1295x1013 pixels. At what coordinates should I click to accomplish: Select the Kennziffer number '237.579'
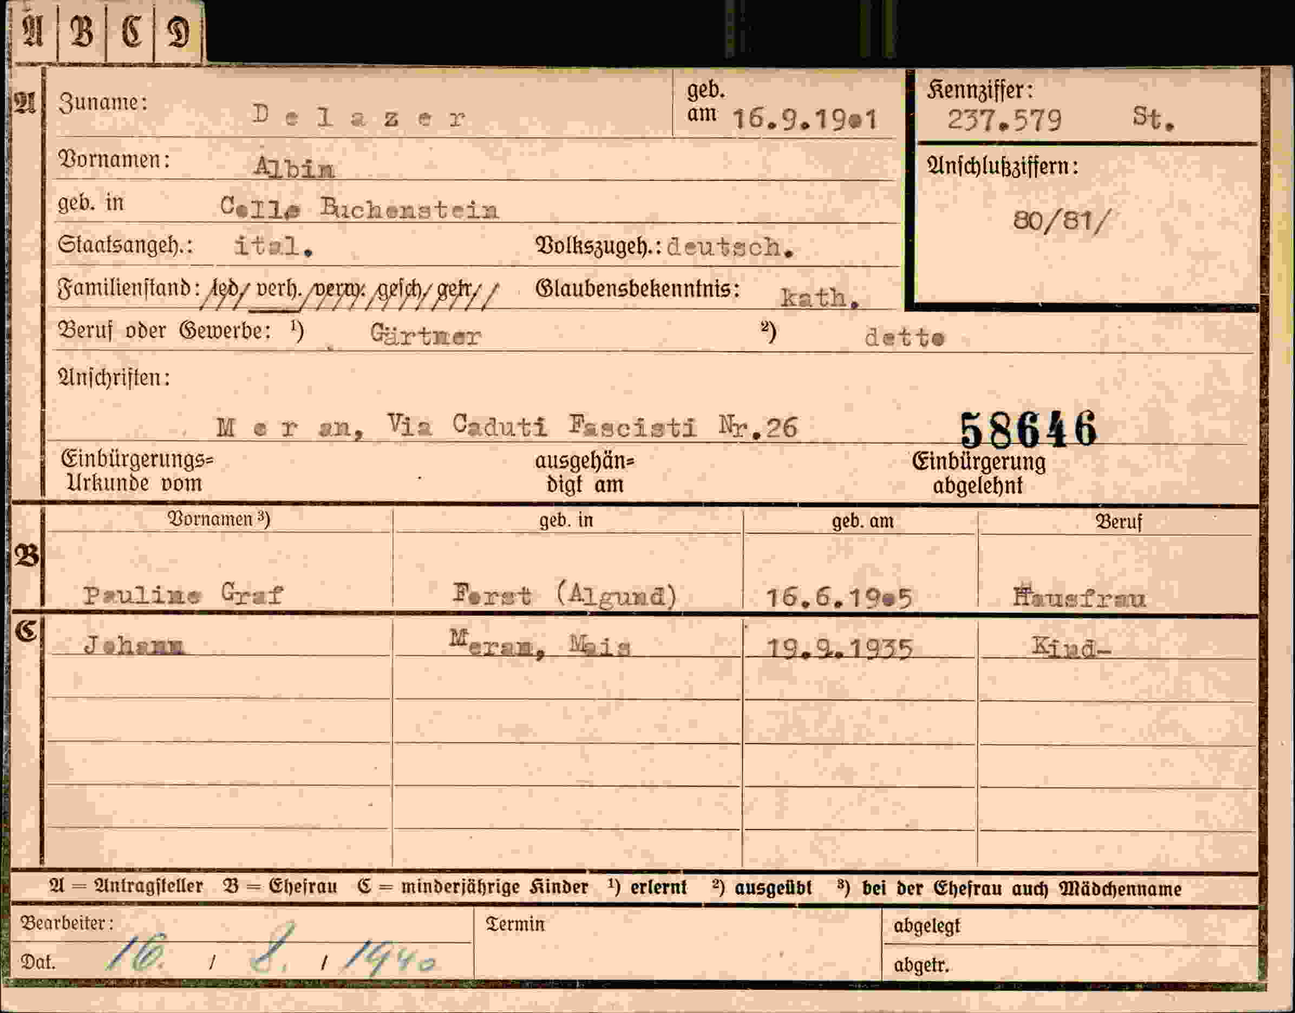[x=1004, y=120]
